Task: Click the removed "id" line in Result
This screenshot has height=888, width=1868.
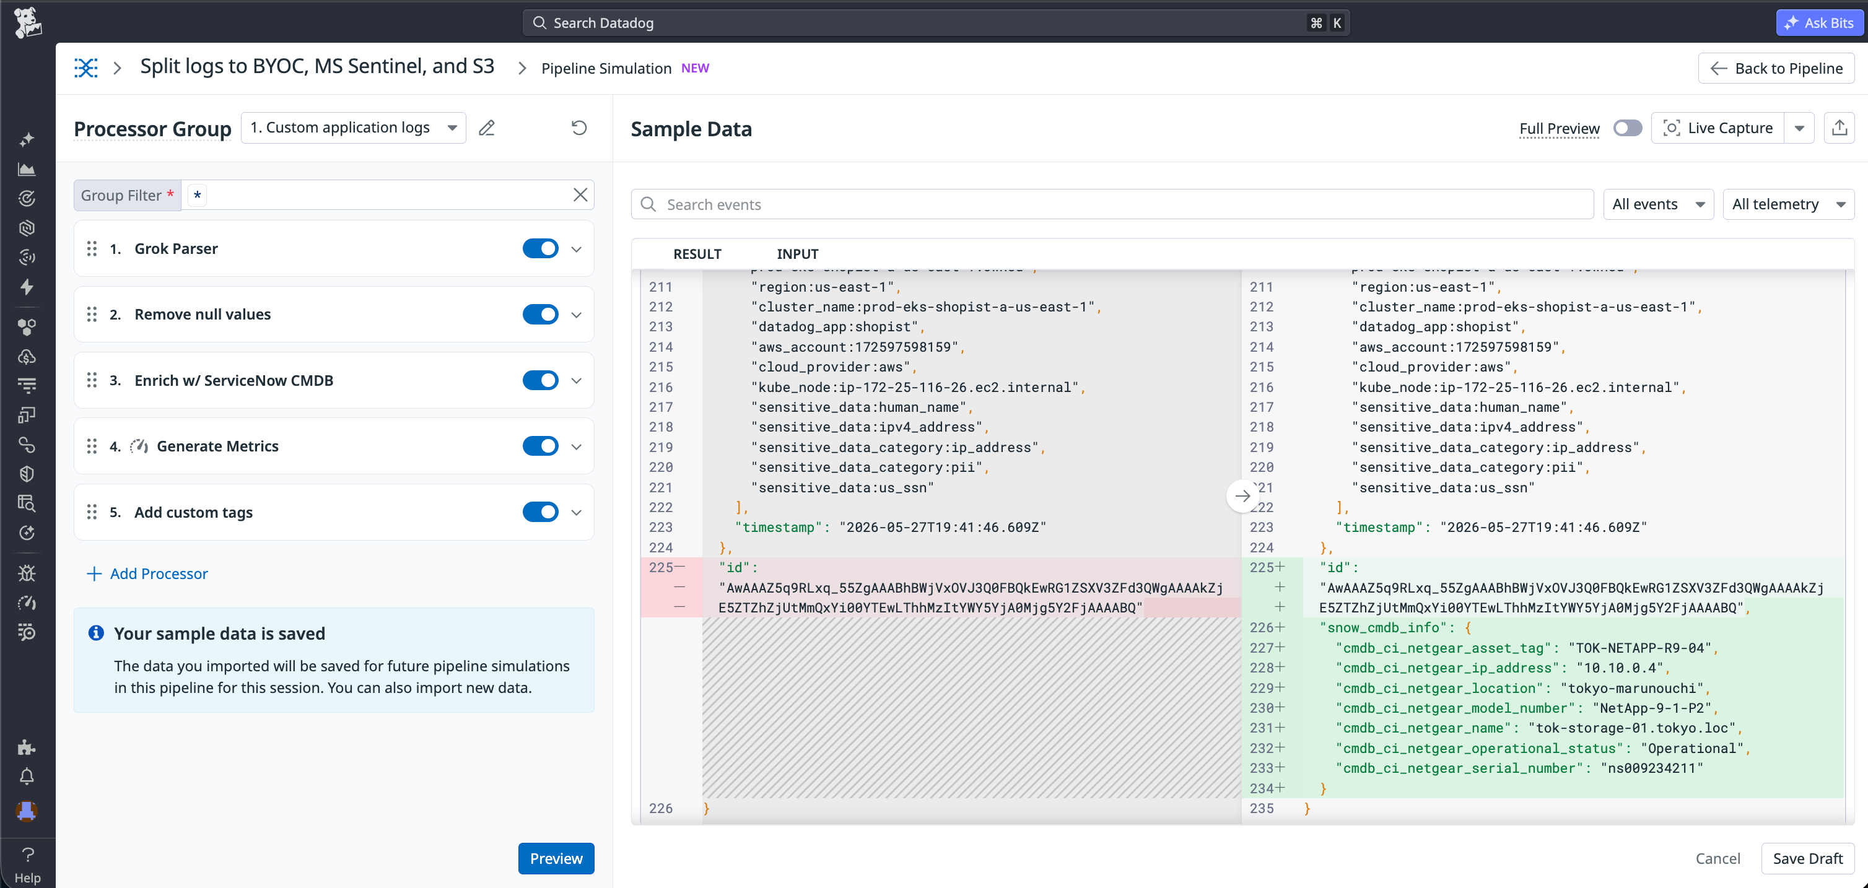Action: coord(738,568)
